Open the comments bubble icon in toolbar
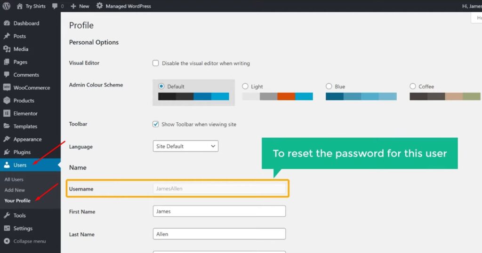Screen dimensions: 482x253 (56, 6)
